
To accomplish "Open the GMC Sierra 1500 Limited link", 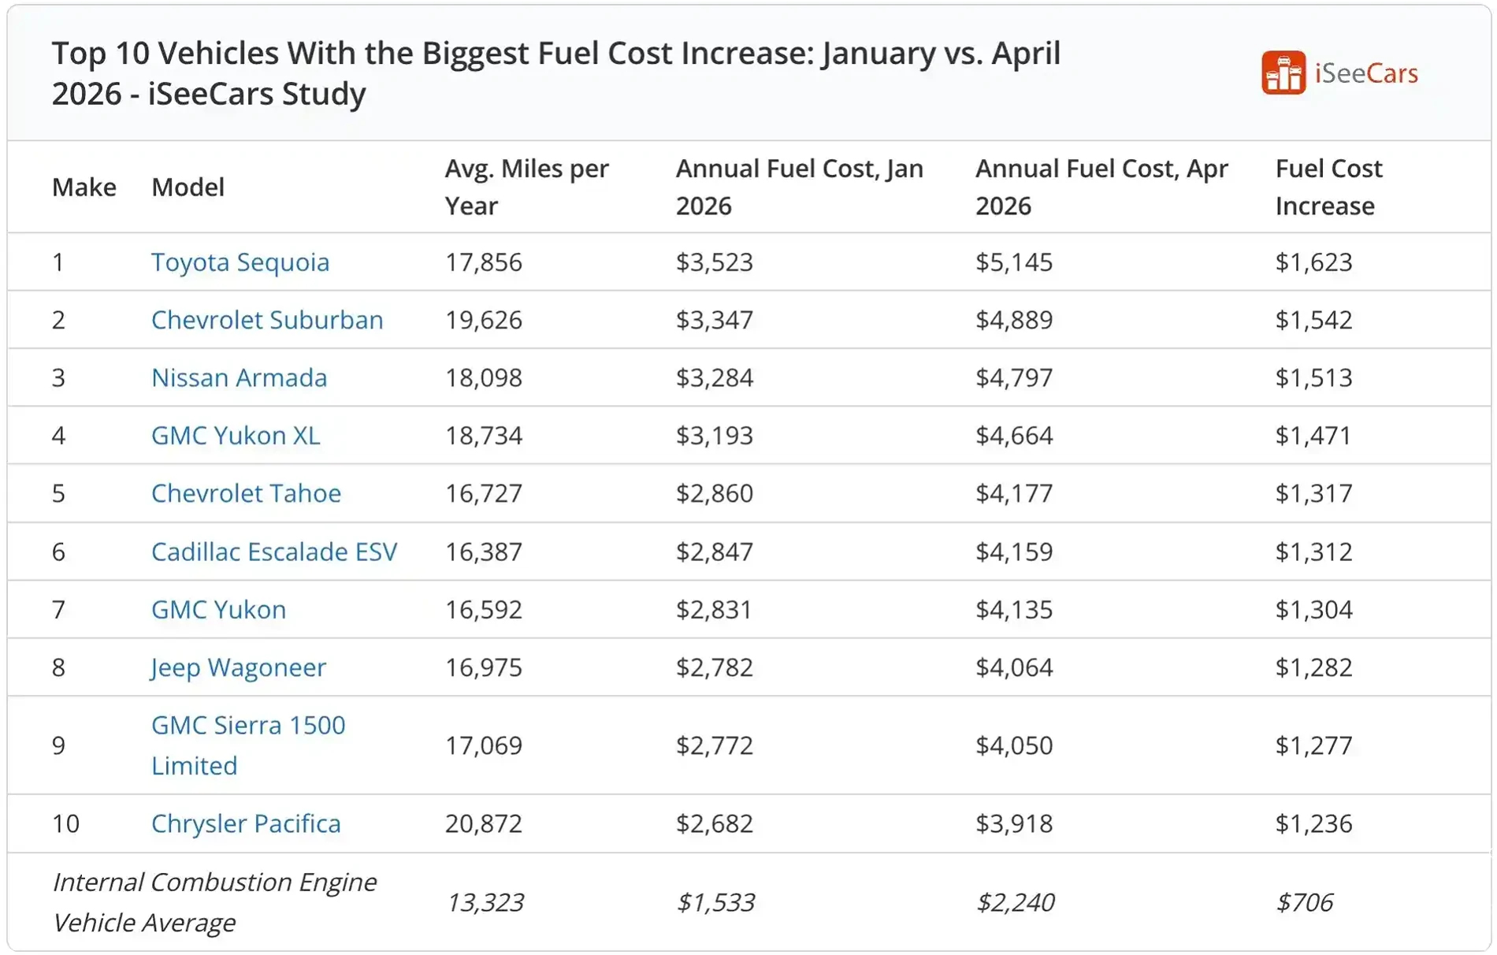I will click(x=248, y=745).
